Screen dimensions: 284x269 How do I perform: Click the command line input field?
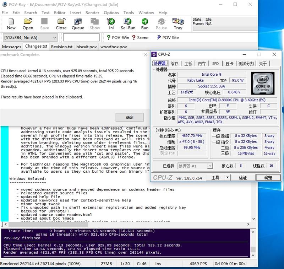point(81,38)
